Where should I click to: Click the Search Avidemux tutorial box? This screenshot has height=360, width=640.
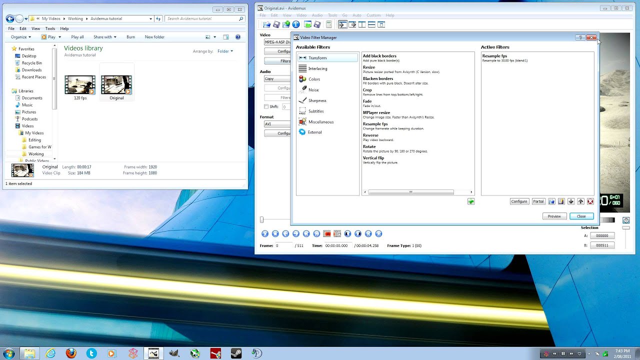click(x=205, y=18)
